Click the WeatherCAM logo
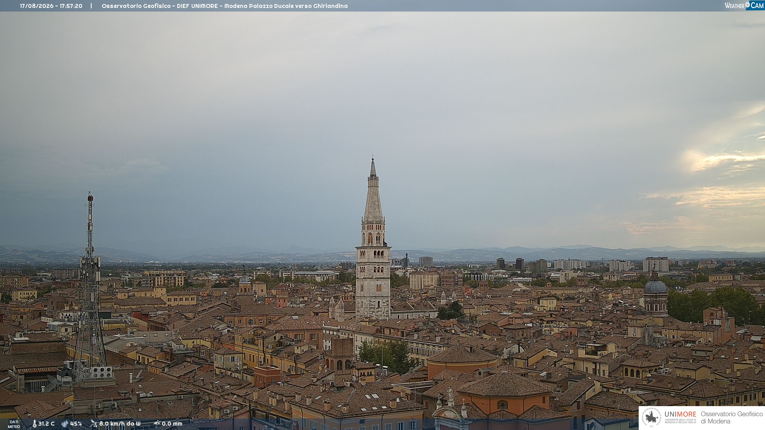Viewport: 765px width, 430px height. coord(744,5)
